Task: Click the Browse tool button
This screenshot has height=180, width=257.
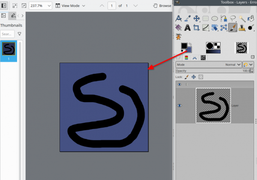Action: 162,6
